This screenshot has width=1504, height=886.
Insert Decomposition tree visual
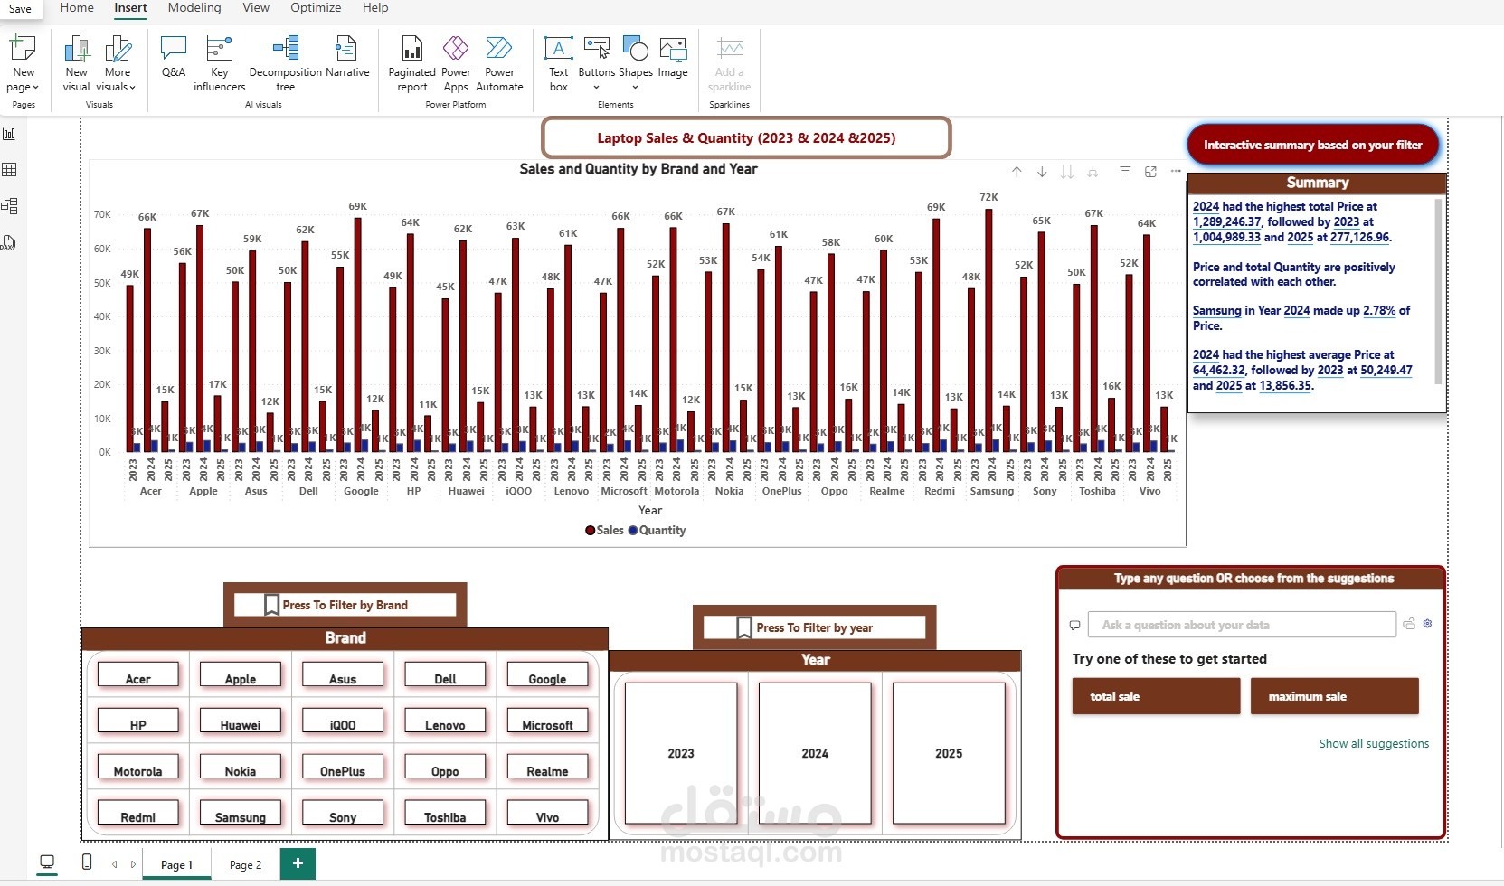[x=285, y=63]
